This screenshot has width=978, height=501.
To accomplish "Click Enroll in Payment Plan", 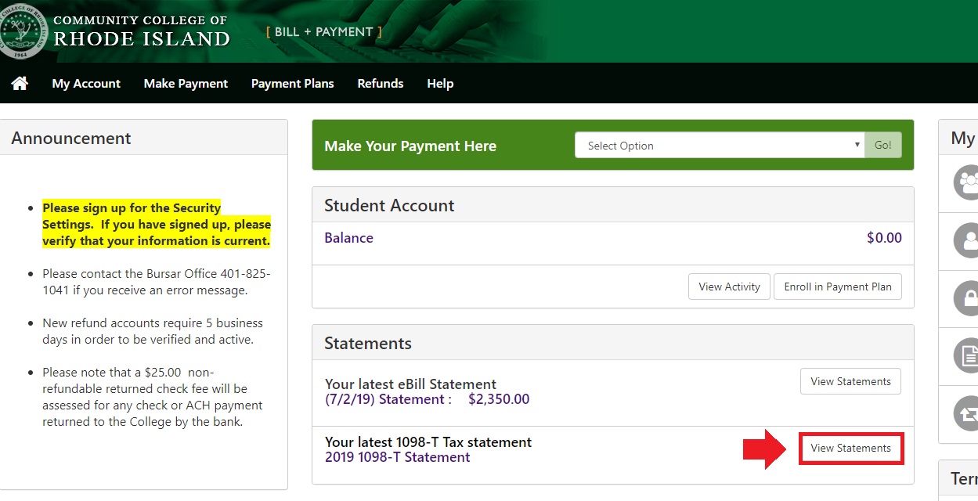I will point(838,287).
